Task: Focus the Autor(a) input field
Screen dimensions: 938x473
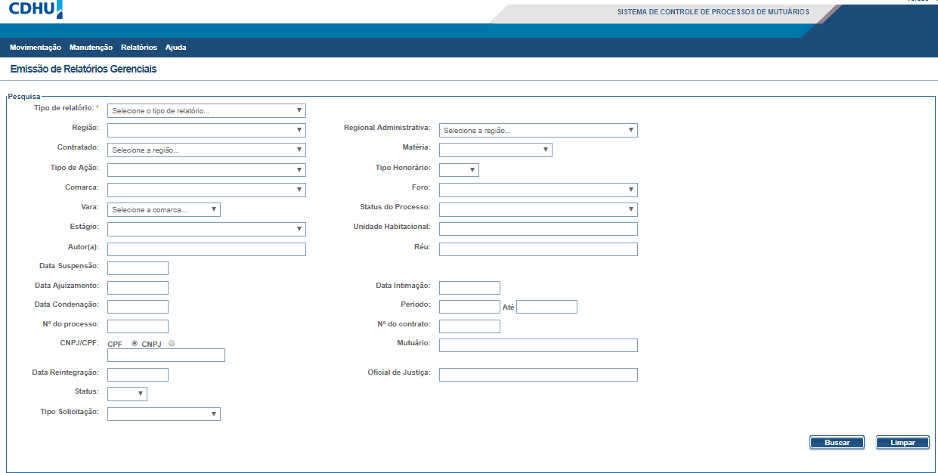Action: 206,249
